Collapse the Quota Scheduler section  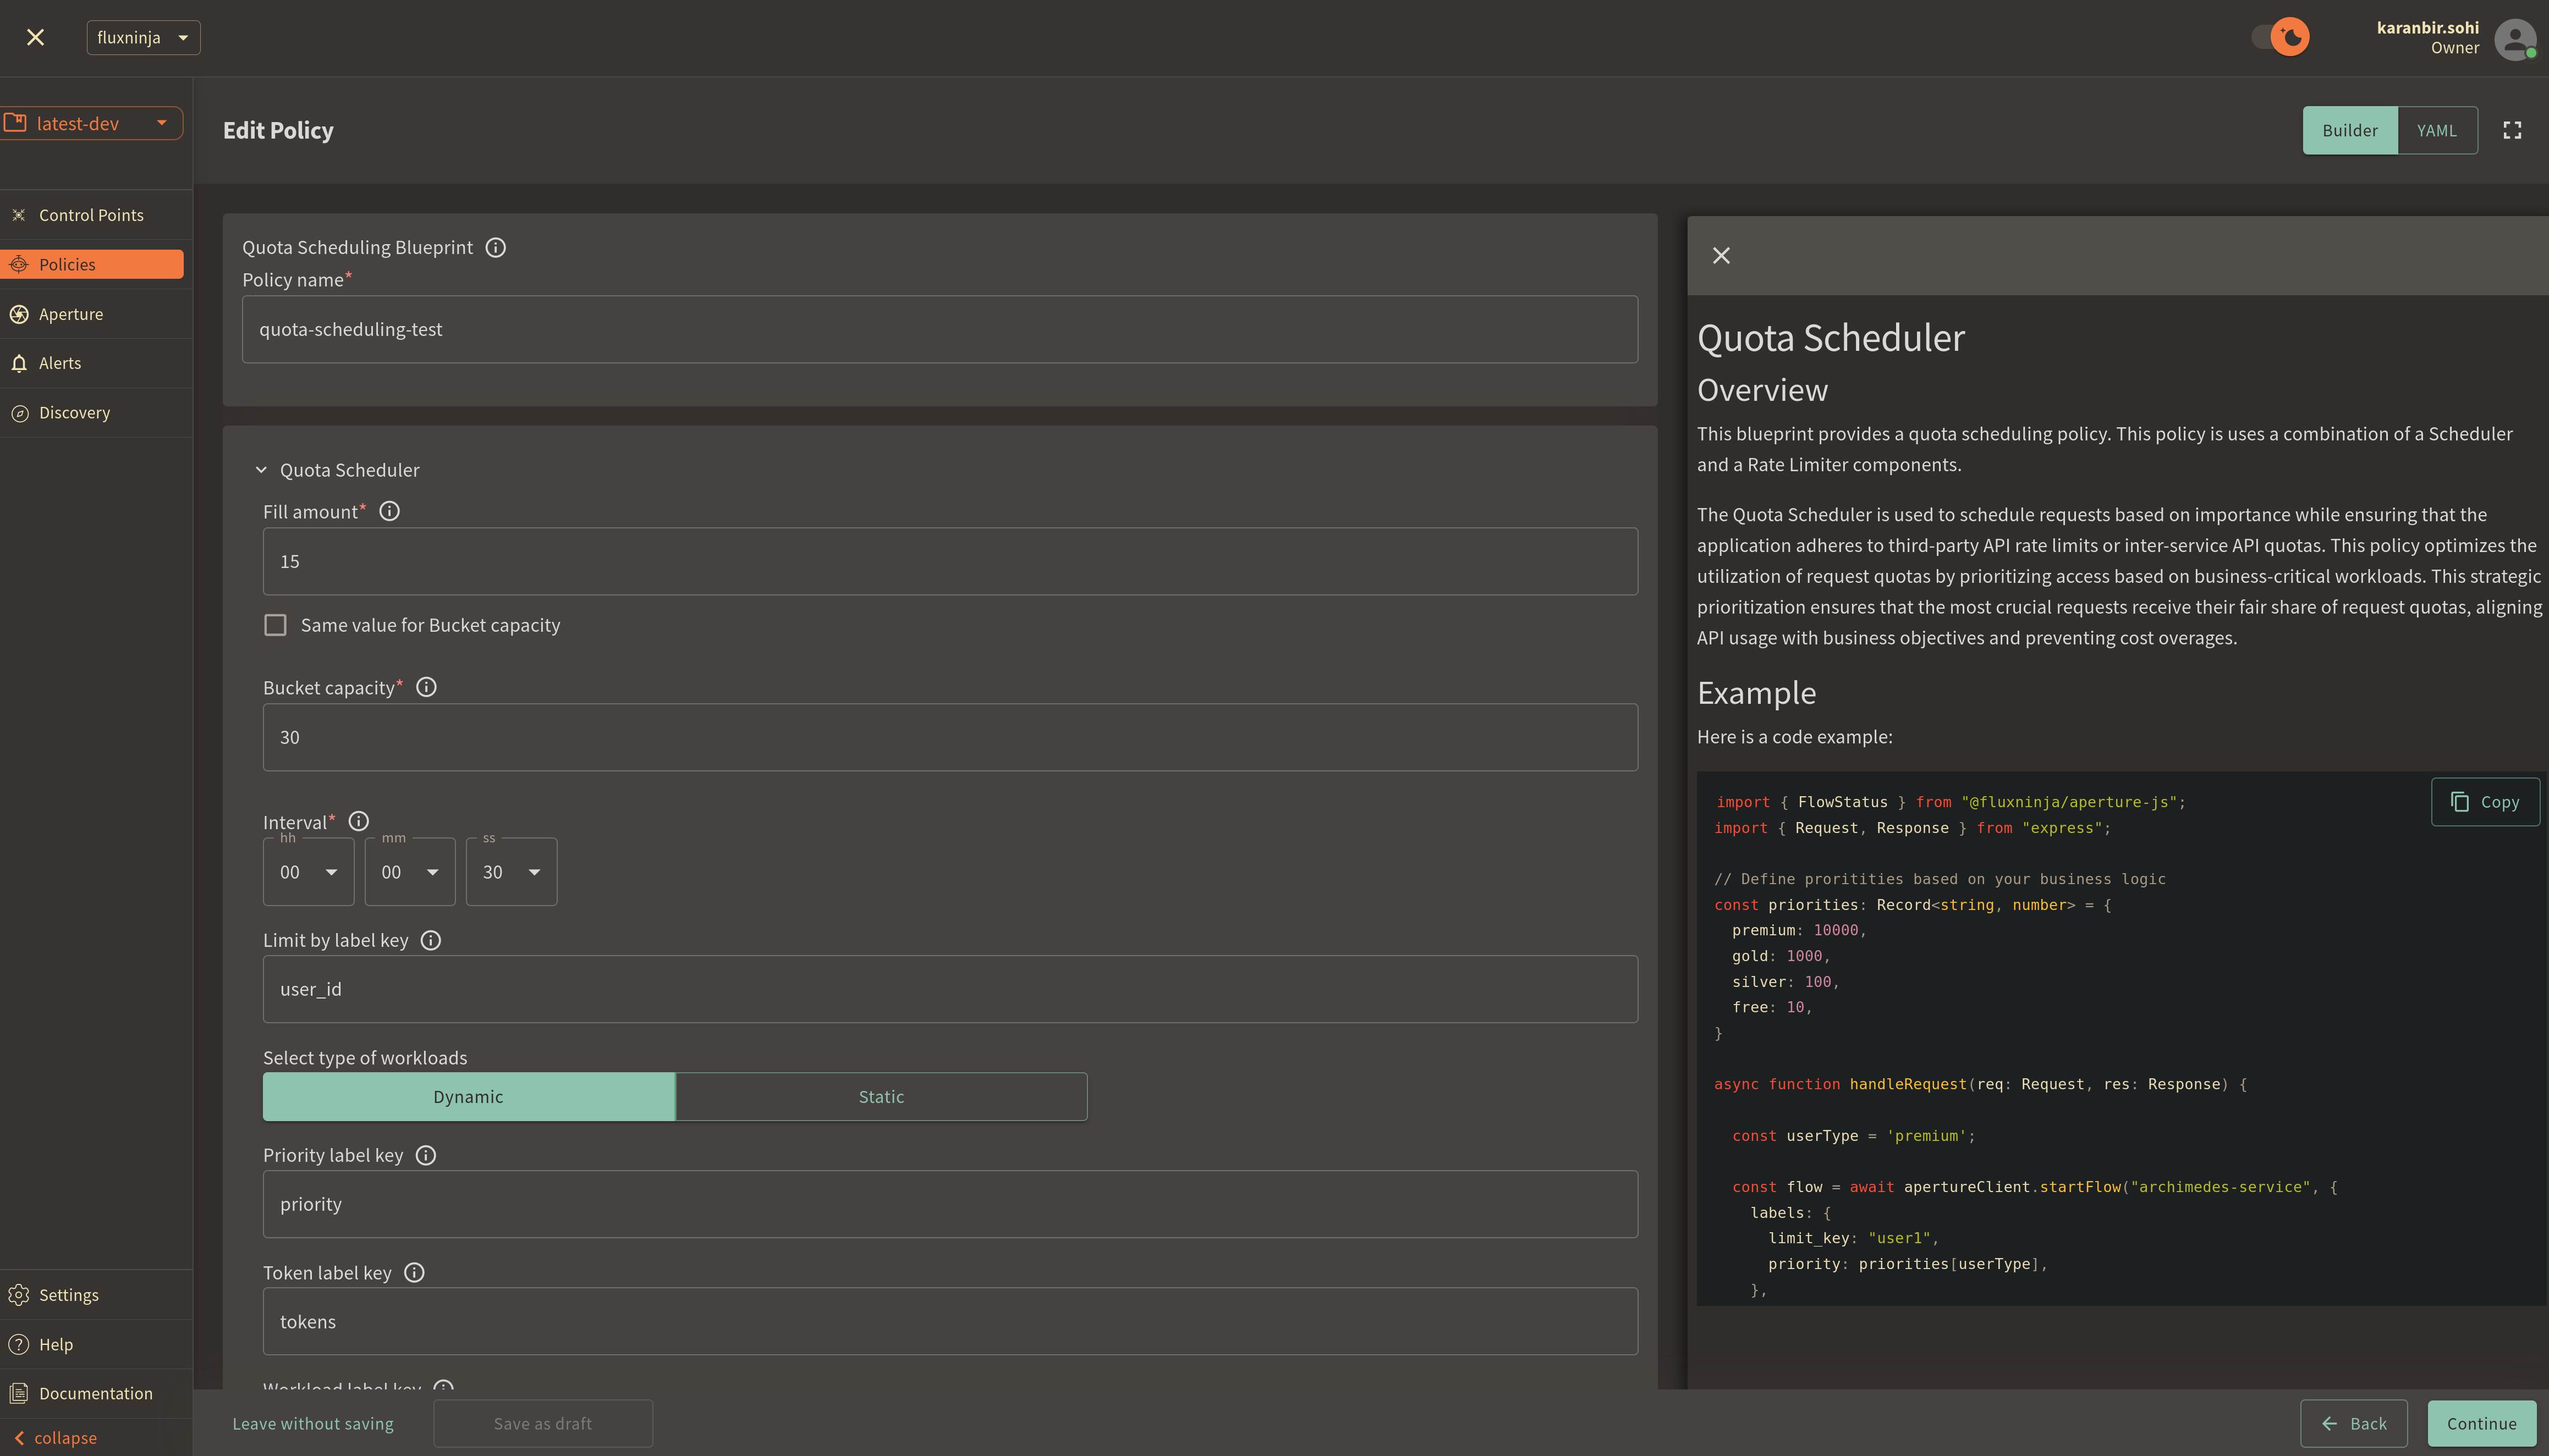(261, 470)
